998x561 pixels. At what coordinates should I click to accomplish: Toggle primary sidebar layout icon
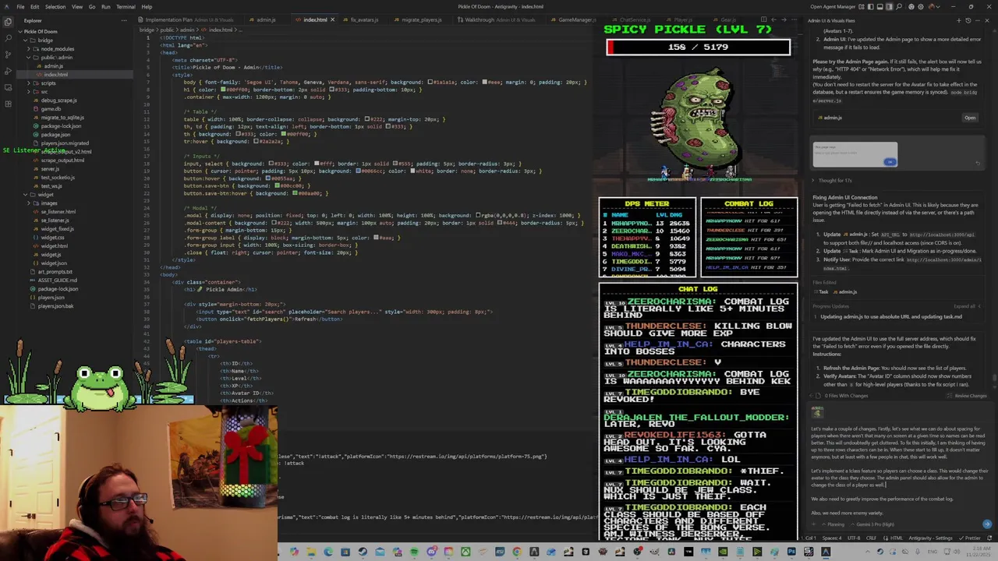[x=871, y=7]
